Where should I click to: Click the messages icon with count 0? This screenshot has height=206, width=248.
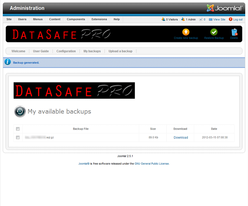[201, 19]
